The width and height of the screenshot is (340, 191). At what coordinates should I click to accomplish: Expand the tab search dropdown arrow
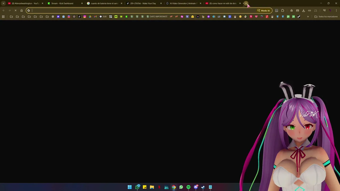[x=3, y=3]
